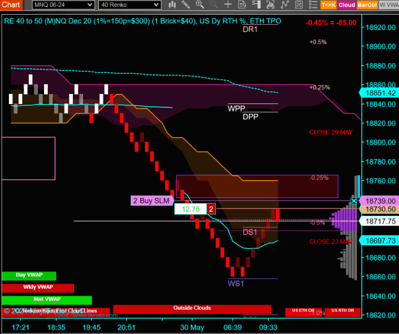Click the 12.75 position PnL label
This screenshot has width=399, height=334.
(191, 209)
